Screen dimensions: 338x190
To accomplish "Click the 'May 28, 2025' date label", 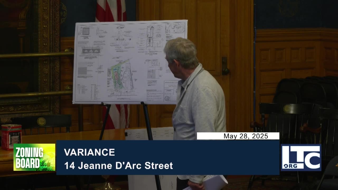I will tap(246, 136).
